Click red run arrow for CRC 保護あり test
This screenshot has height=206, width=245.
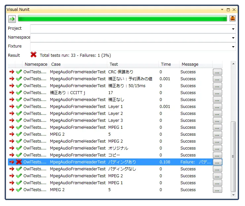point(12,72)
